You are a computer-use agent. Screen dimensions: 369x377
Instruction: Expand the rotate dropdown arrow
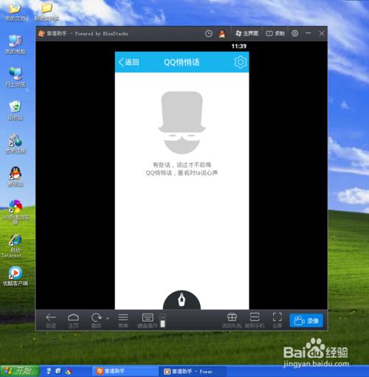click(x=108, y=318)
